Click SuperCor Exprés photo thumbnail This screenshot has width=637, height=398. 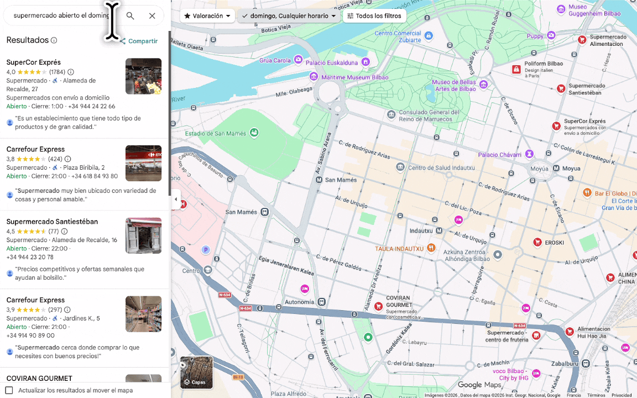pos(143,76)
